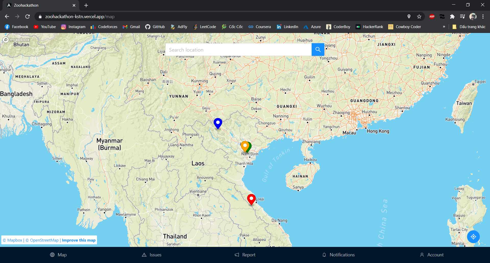Image resolution: width=490 pixels, height=263 pixels.
Task: Click the blue search magnifier button
Action: [318, 50]
